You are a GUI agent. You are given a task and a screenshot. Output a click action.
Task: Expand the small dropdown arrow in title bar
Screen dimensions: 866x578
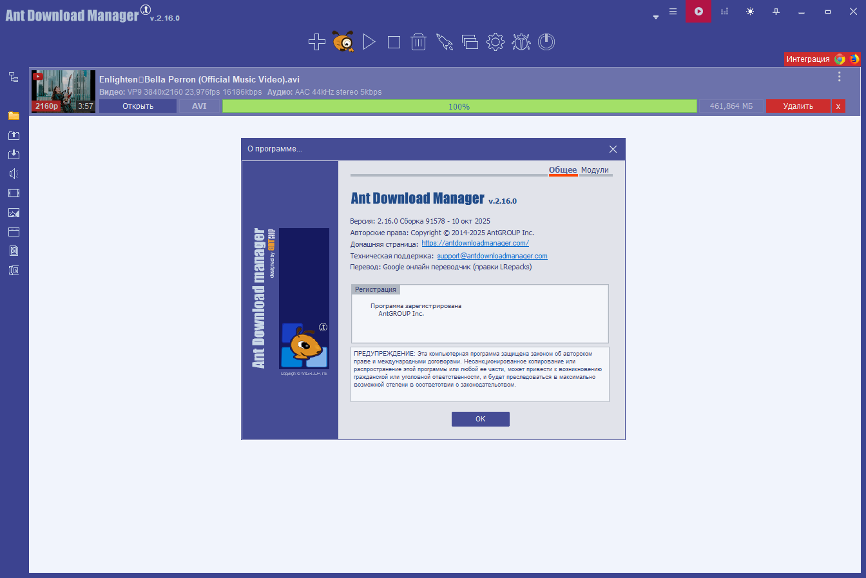pos(656,17)
